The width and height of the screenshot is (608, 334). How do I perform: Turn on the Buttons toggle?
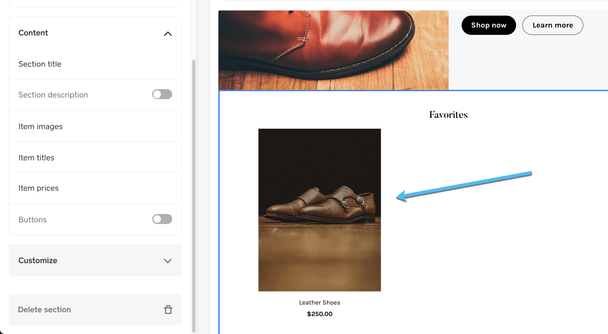pyautogui.click(x=162, y=219)
